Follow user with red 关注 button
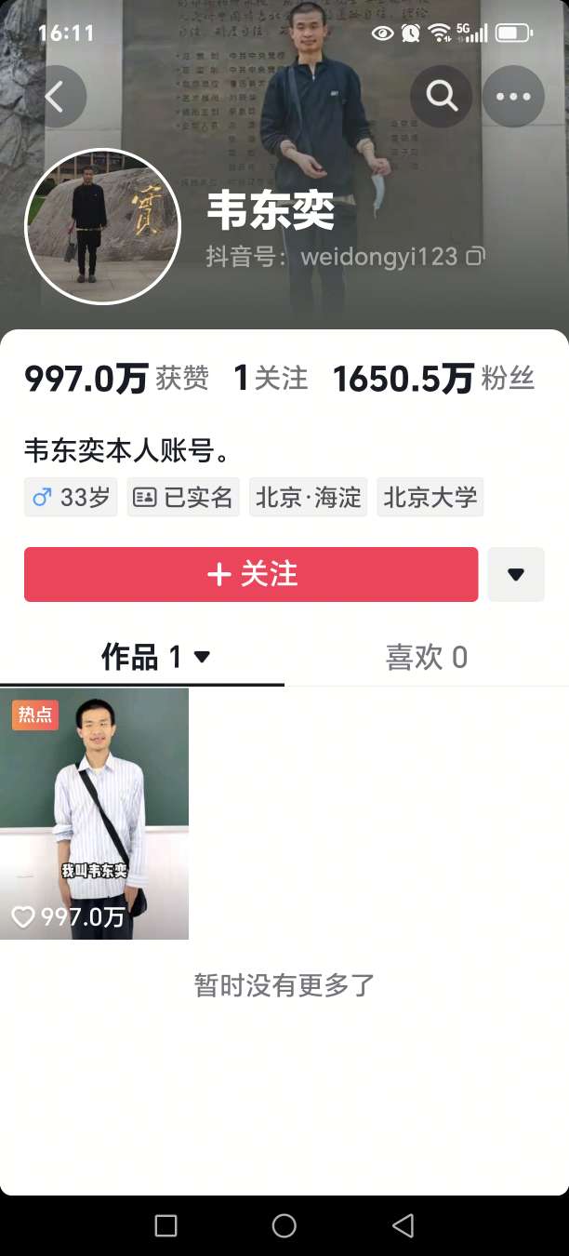The width and height of the screenshot is (569, 1256). pyautogui.click(x=251, y=574)
